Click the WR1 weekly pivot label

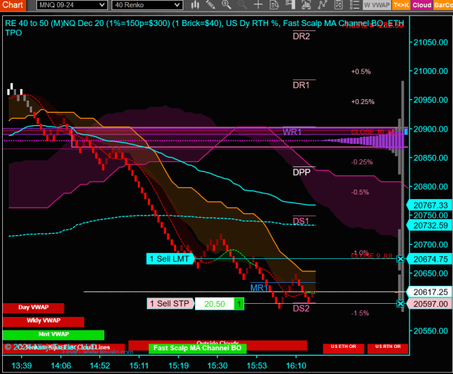point(292,132)
